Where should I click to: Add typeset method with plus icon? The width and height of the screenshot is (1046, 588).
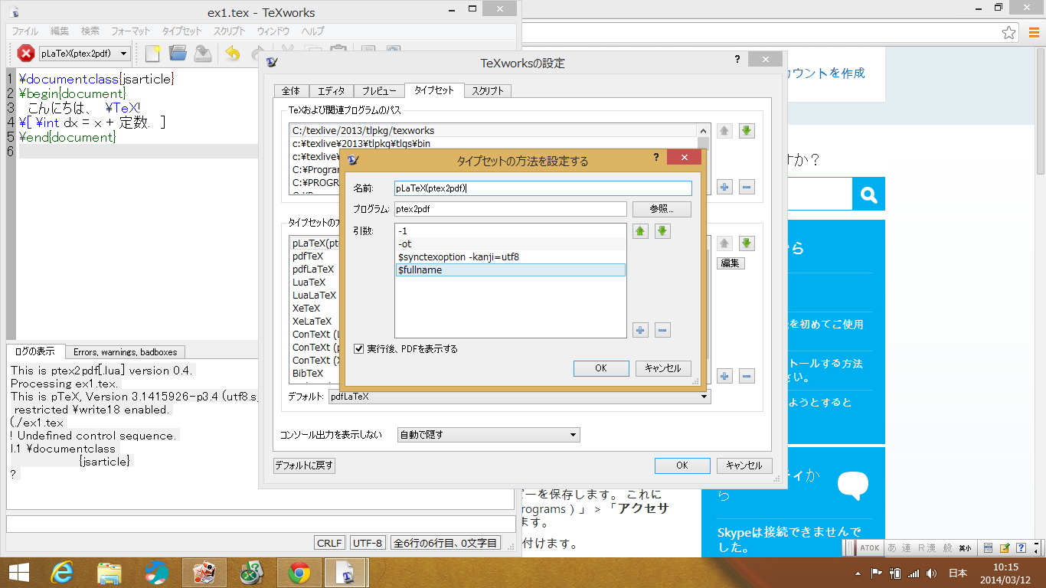725,376
